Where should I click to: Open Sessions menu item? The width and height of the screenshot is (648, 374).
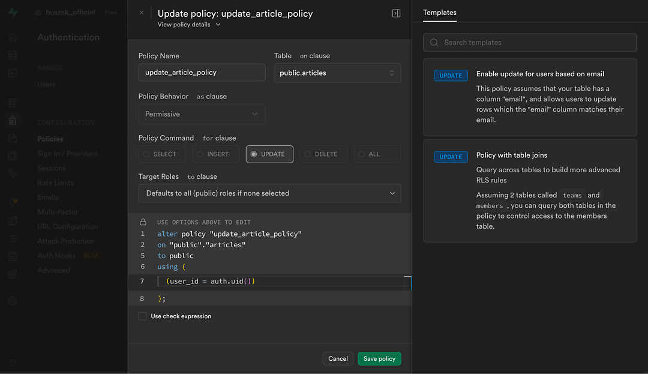coord(51,168)
